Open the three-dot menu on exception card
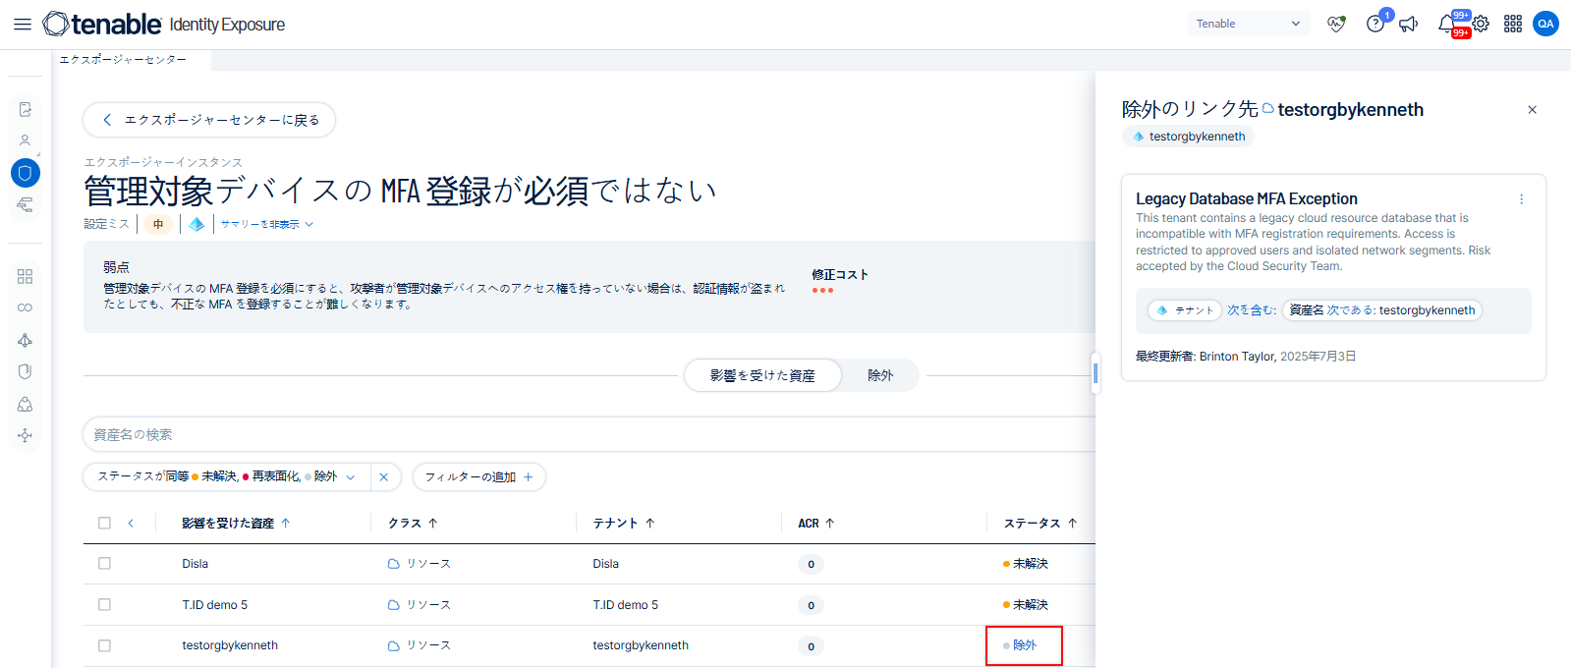This screenshot has width=1571, height=668. pyautogui.click(x=1521, y=199)
